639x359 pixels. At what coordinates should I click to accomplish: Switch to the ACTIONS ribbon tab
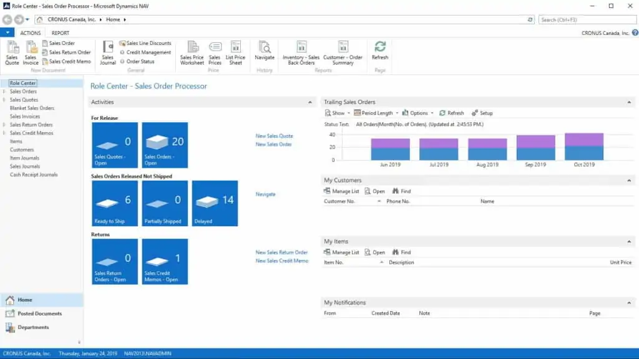(x=31, y=33)
